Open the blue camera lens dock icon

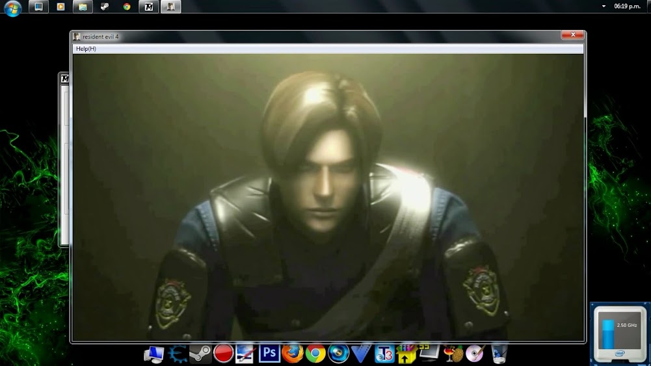point(338,354)
